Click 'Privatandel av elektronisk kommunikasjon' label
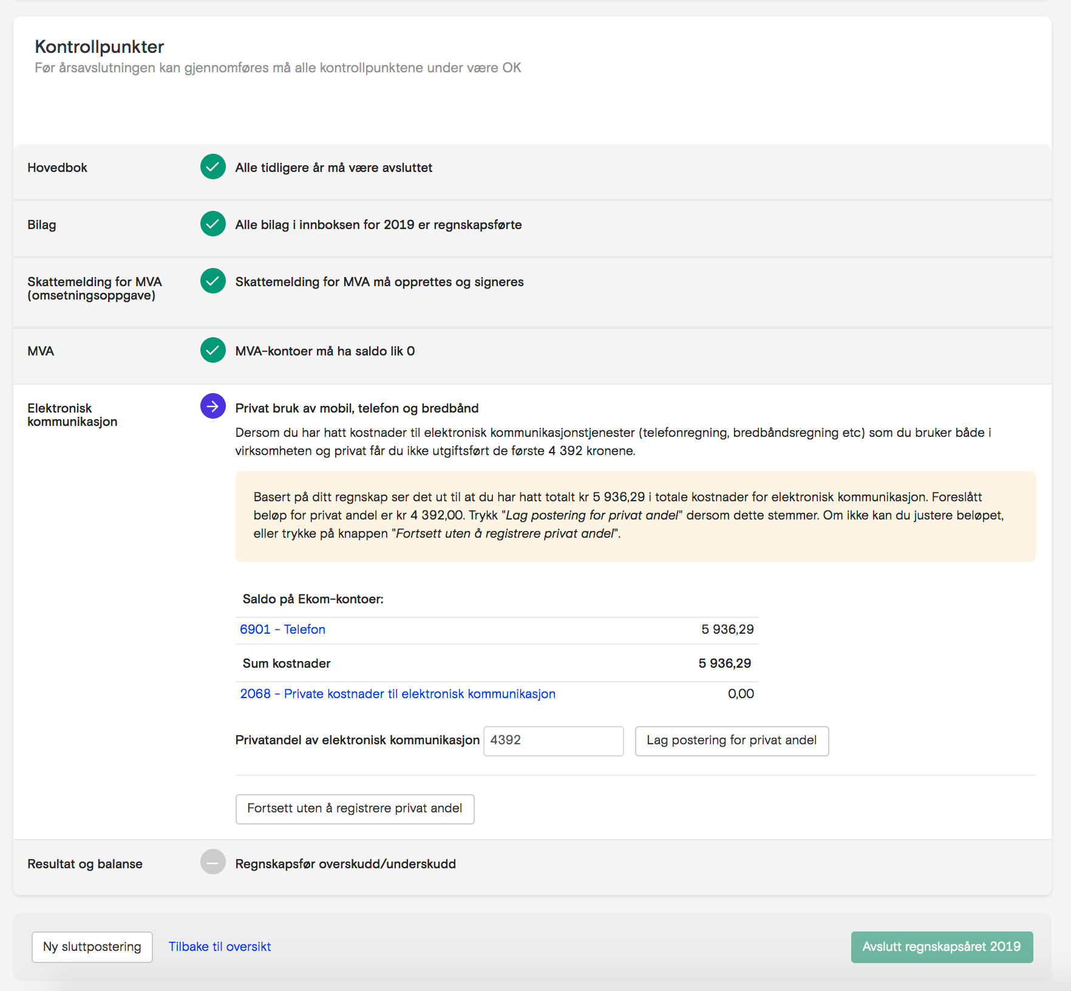This screenshot has height=991, width=1071. point(358,740)
